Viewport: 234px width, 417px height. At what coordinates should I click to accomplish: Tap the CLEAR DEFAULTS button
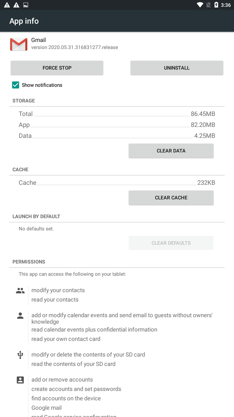(171, 243)
